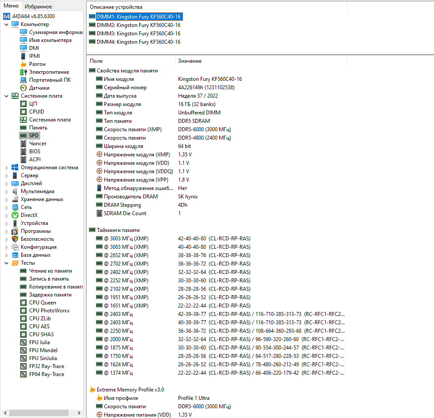Screen dimensions: 434x418
Task: Click the Электропитание battery icon
Action: (x=23, y=72)
